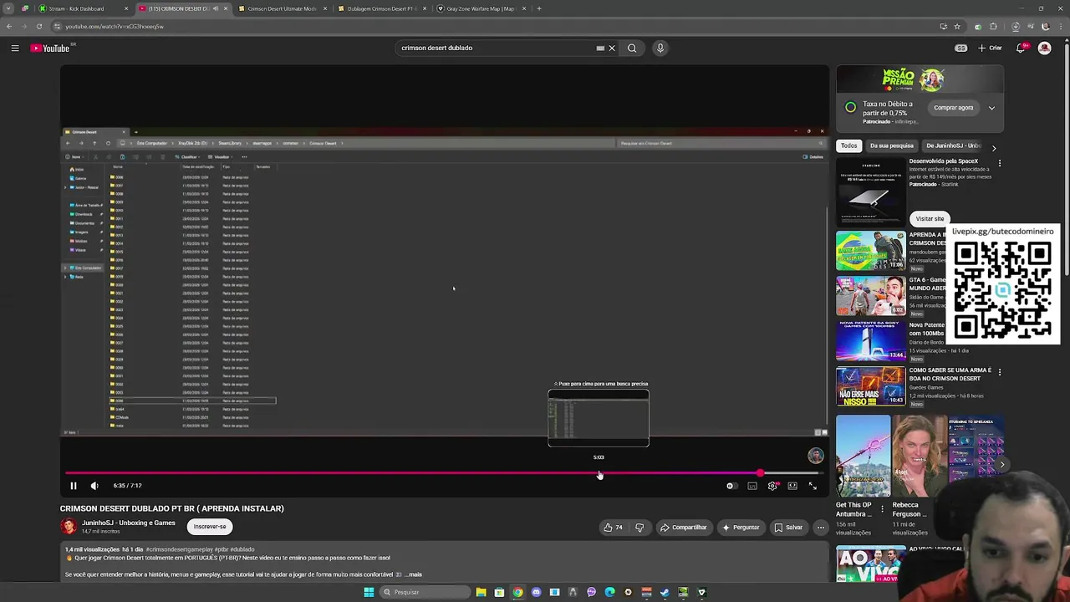The height and width of the screenshot is (602, 1070).
Task: Click the taskbar Pesquisar search box
Action: coord(424,592)
